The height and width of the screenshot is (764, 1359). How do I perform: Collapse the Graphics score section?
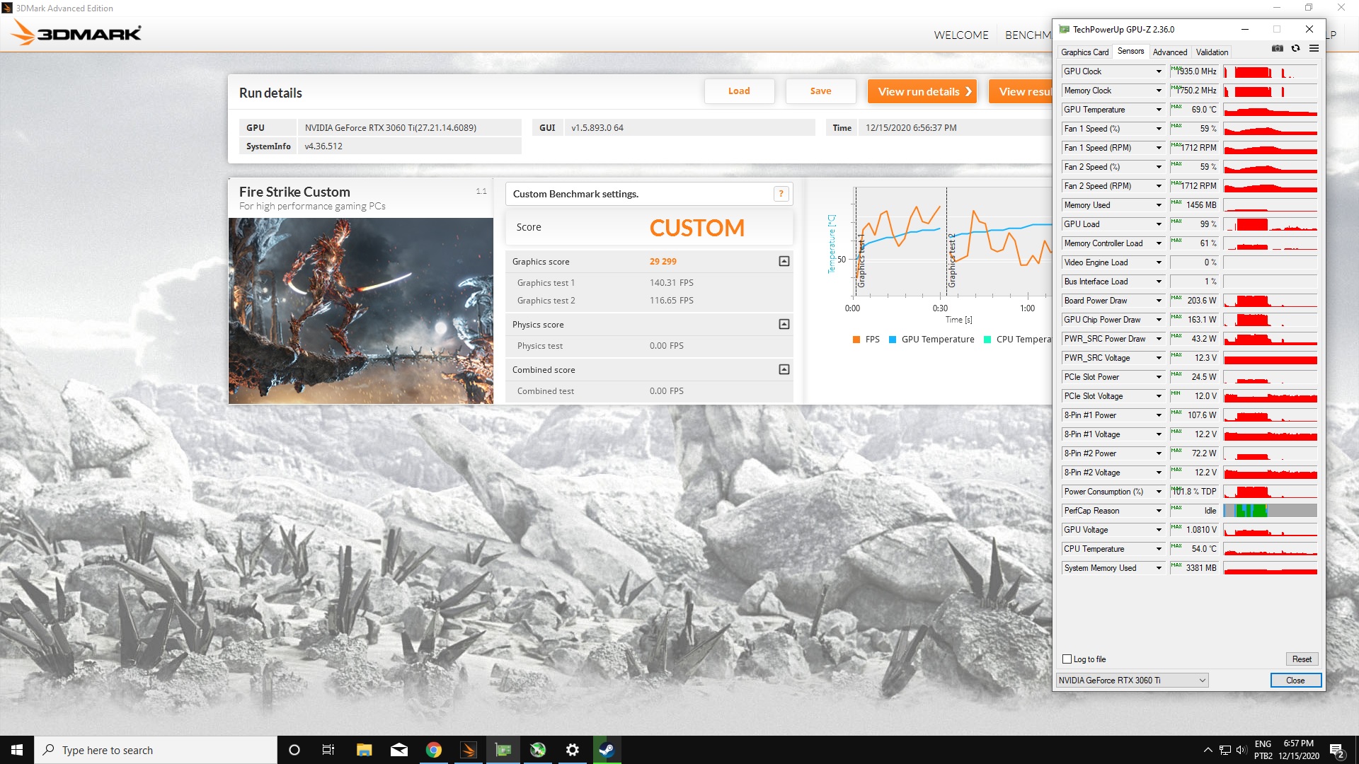click(x=784, y=262)
